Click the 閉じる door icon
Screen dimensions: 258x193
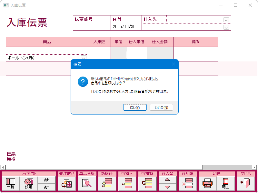[245, 184]
